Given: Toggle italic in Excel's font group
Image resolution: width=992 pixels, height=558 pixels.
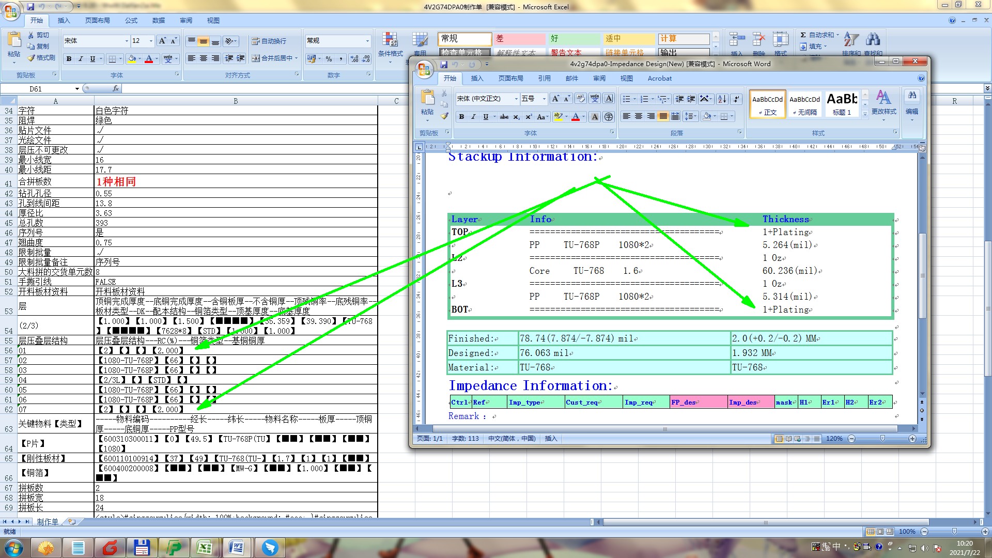Looking at the screenshot, I should tap(81, 59).
